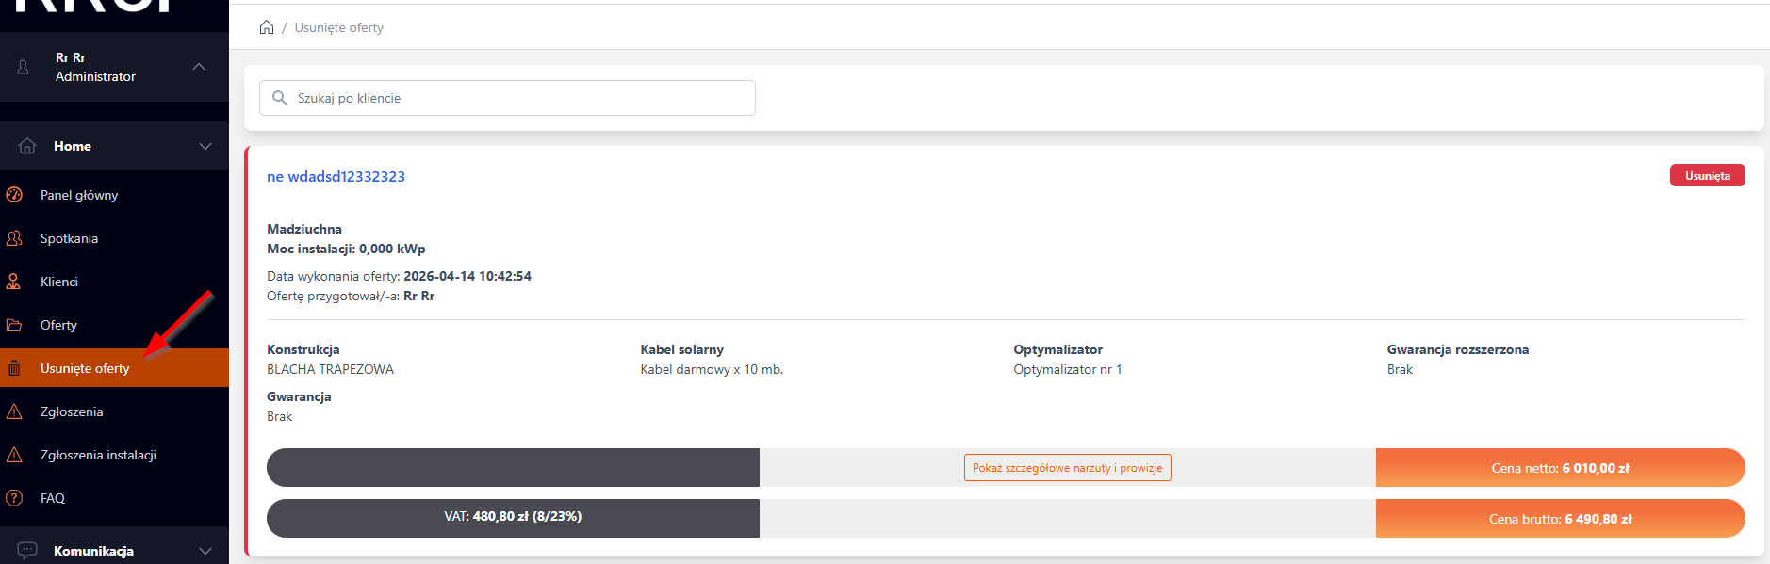
Task: Click the user profile avatar icon
Action: [24, 67]
